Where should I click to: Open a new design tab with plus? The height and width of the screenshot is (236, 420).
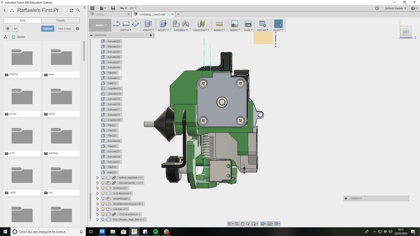tap(178, 14)
